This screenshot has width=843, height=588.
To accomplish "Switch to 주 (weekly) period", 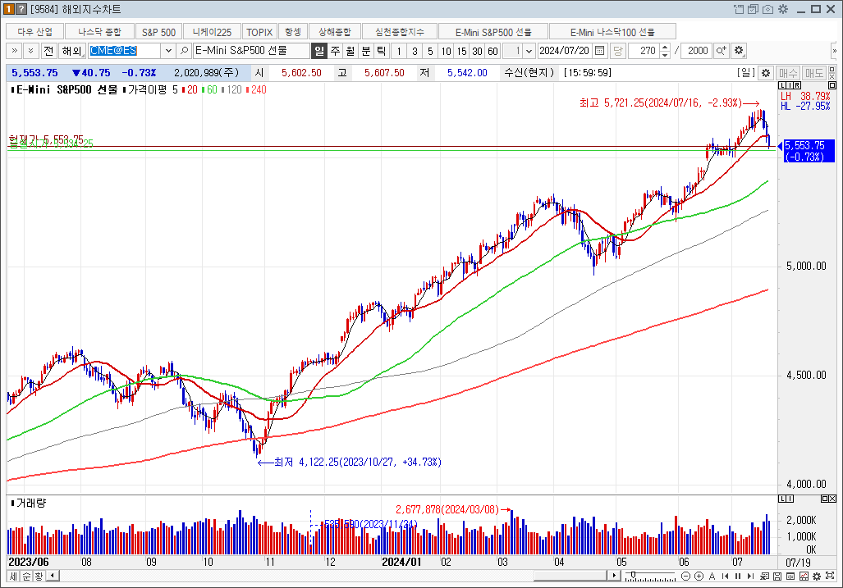I will pos(335,51).
